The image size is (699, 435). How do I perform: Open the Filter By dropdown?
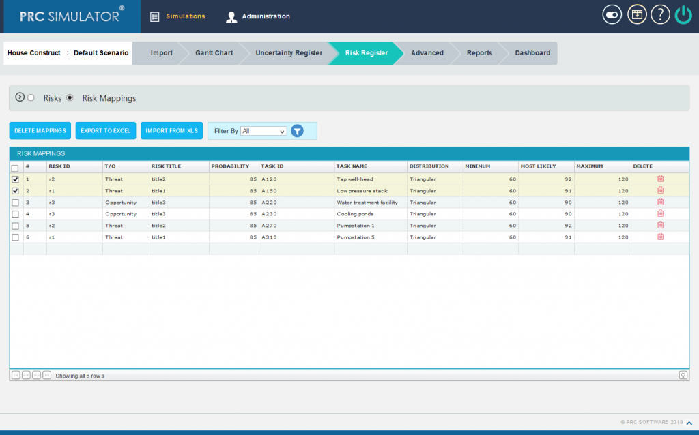(263, 131)
